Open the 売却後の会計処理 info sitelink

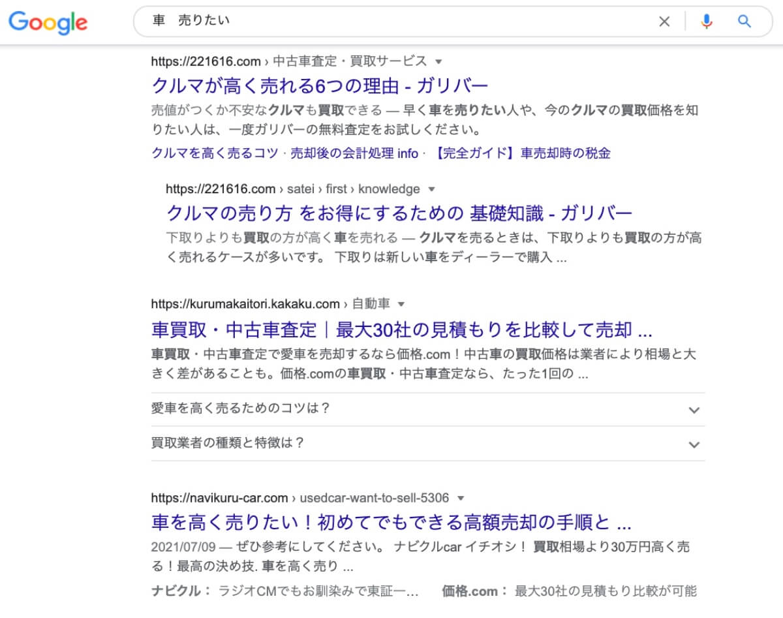pyautogui.click(x=354, y=153)
